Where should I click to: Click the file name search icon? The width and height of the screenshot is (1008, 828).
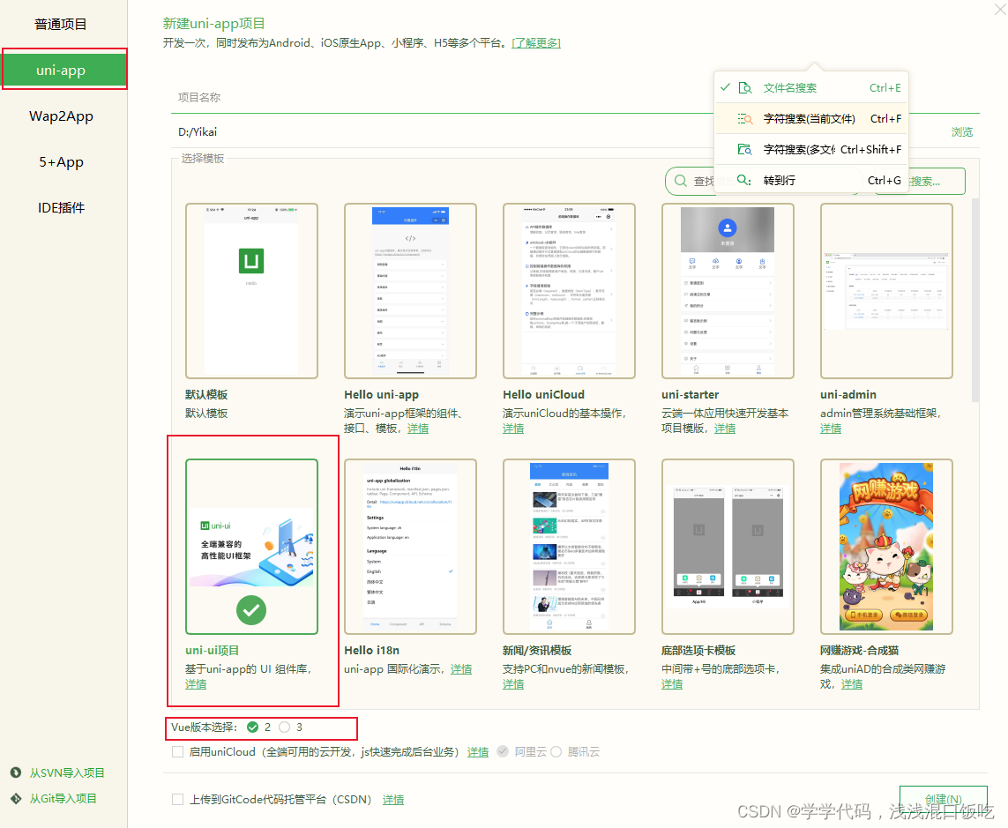tap(745, 88)
